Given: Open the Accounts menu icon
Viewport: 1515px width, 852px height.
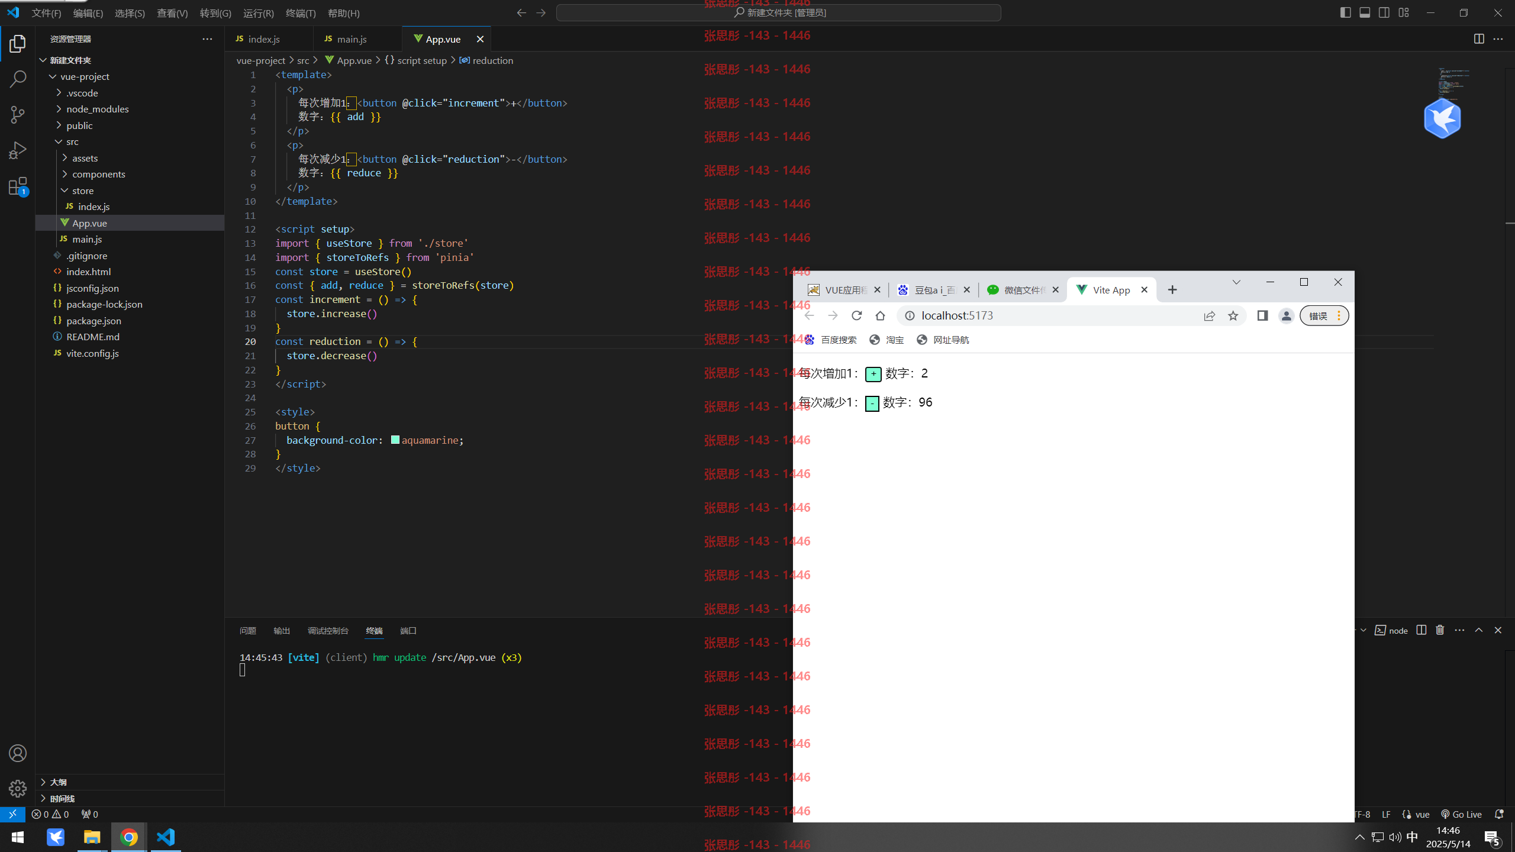Looking at the screenshot, I should 18,753.
